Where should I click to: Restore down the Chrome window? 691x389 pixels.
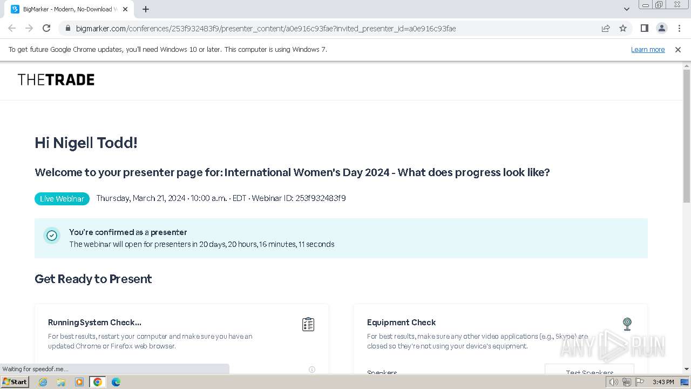click(659, 5)
